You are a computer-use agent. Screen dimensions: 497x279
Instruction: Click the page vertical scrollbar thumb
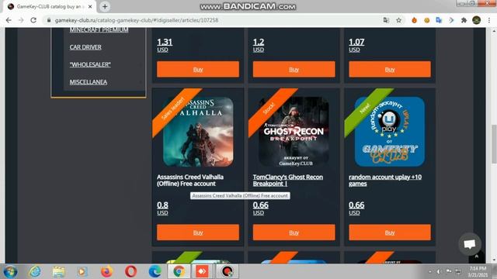point(494,144)
